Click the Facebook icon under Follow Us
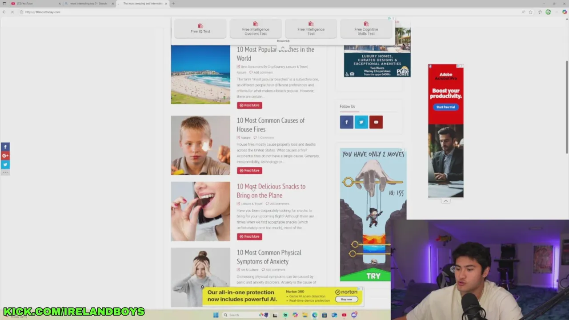The height and width of the screenshot is (320, 569). [x=346, y=122]
